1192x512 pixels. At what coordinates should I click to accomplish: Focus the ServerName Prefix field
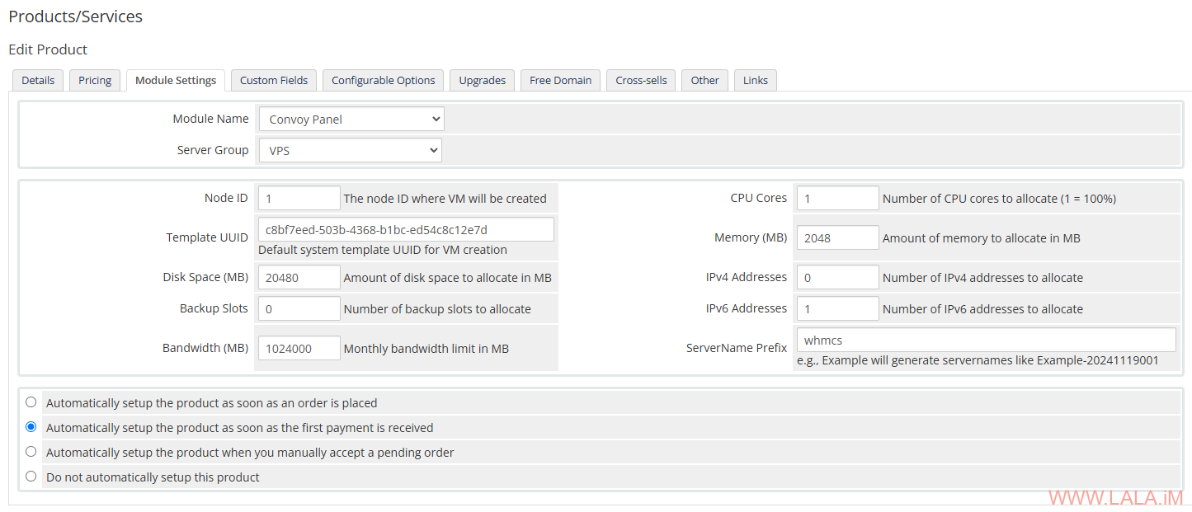click(x=986, y=340)
